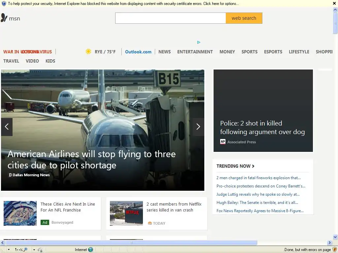Open the LIFESTYLE section
338x253 pixels.
[x=299, y=52]
